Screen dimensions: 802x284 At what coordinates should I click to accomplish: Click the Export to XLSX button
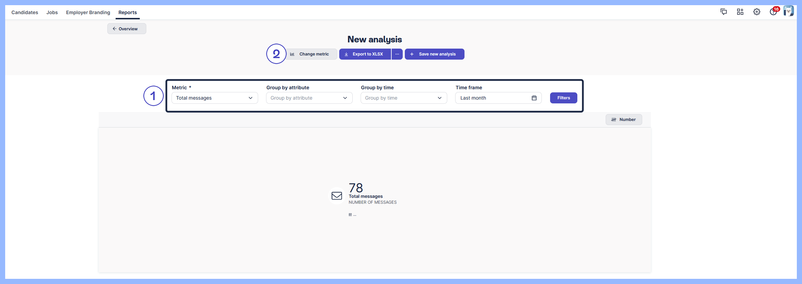pos(365,54)
